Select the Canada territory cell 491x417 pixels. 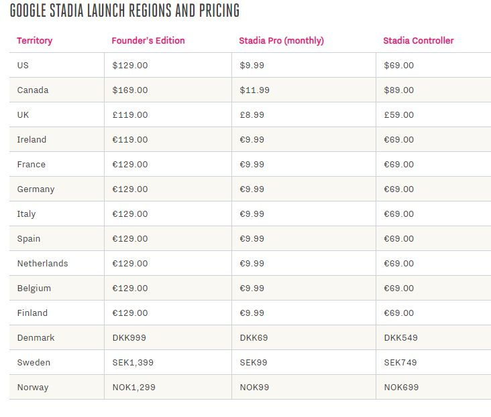[x=33, y=90]
